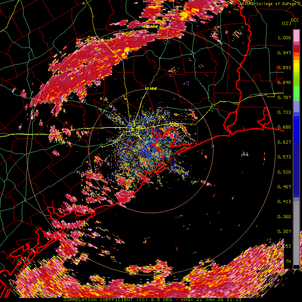Click the CORRELATION COEFFICIENT (CC) caption
This screenshot has height=302, width=302.
click(x=105, y=300)
